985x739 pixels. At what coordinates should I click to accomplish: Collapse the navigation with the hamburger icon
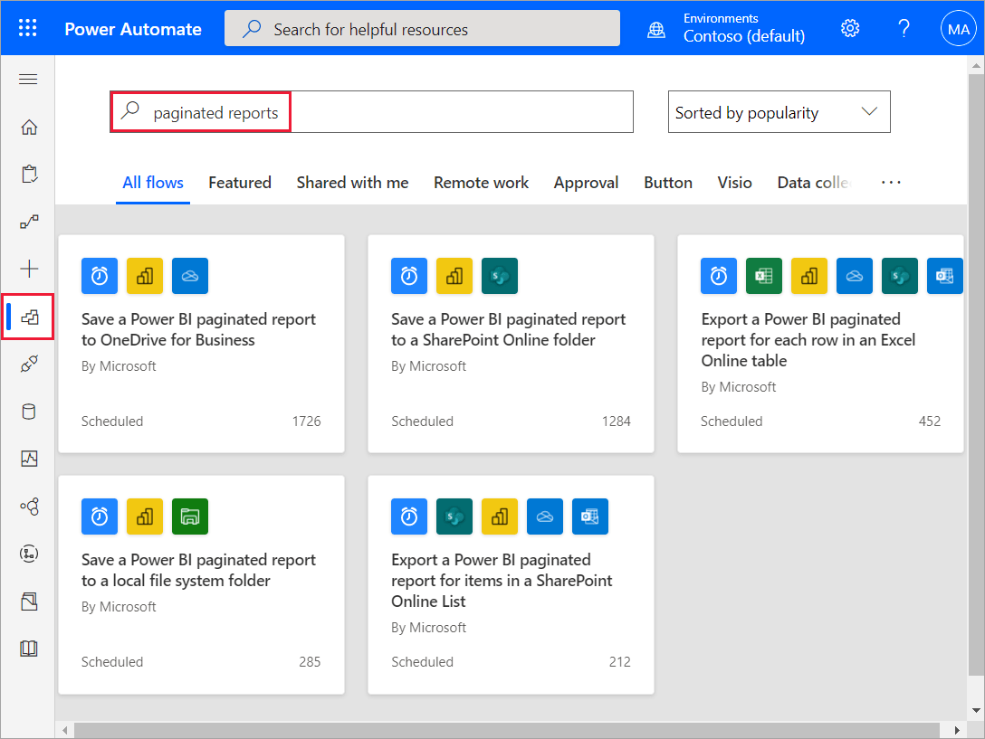(x=28, y=79)
